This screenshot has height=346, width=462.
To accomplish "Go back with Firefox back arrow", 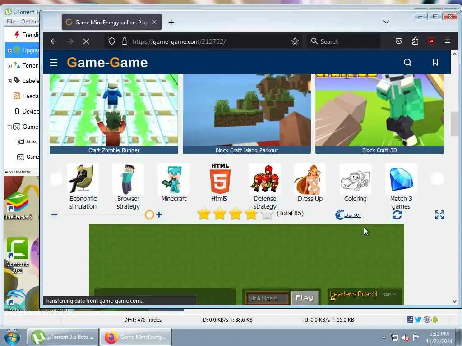I will point(54,41).
